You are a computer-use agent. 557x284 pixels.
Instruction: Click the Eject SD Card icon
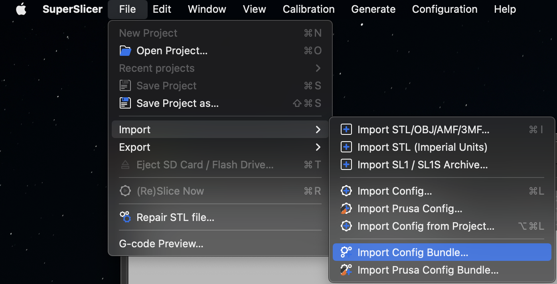(125, 164)
